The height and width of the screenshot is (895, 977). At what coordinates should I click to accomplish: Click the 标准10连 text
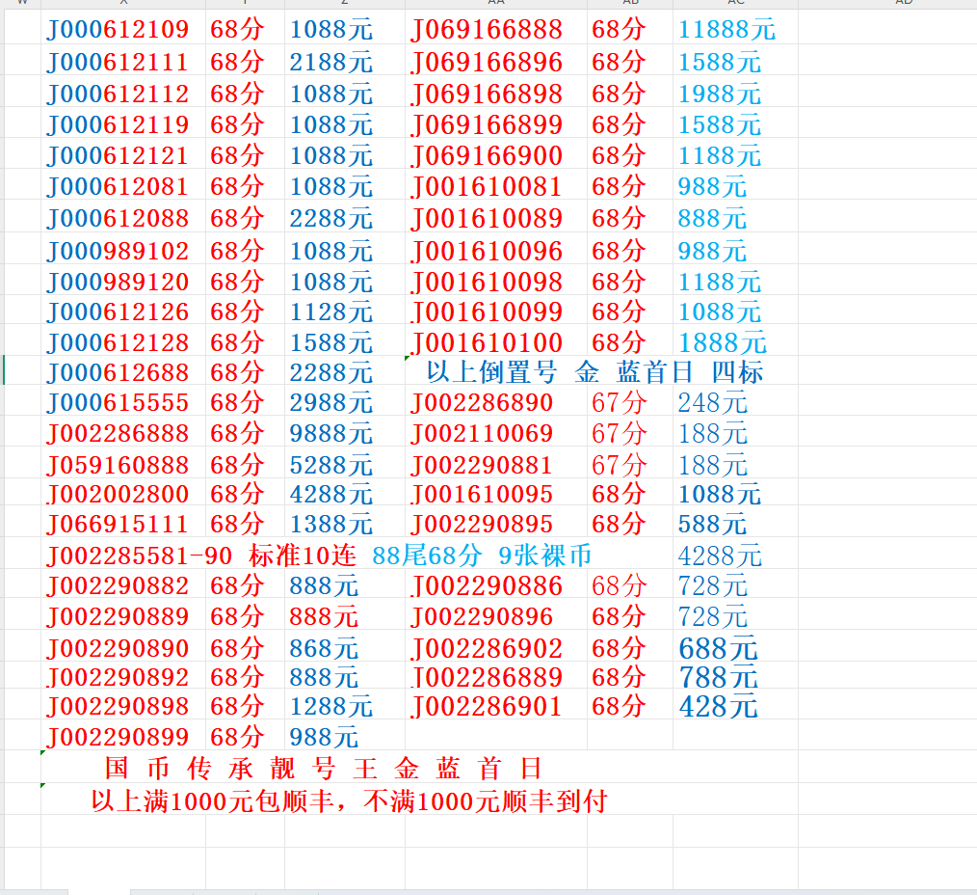303,556
